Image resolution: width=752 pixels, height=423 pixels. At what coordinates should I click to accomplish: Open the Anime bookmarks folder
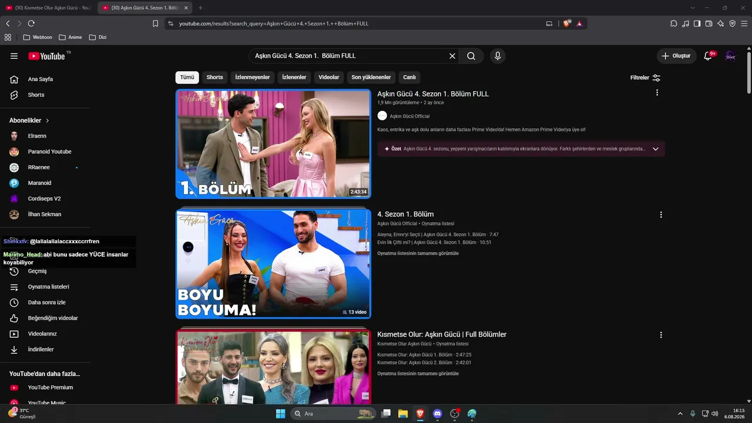(x=70, y=37)
